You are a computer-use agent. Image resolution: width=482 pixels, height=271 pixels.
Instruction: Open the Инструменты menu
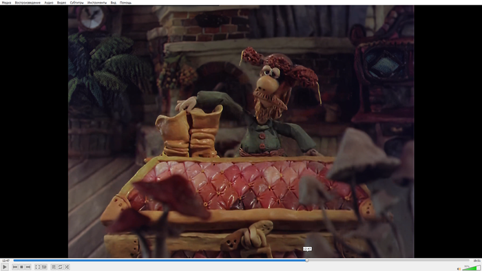click(x=97, y=3)
